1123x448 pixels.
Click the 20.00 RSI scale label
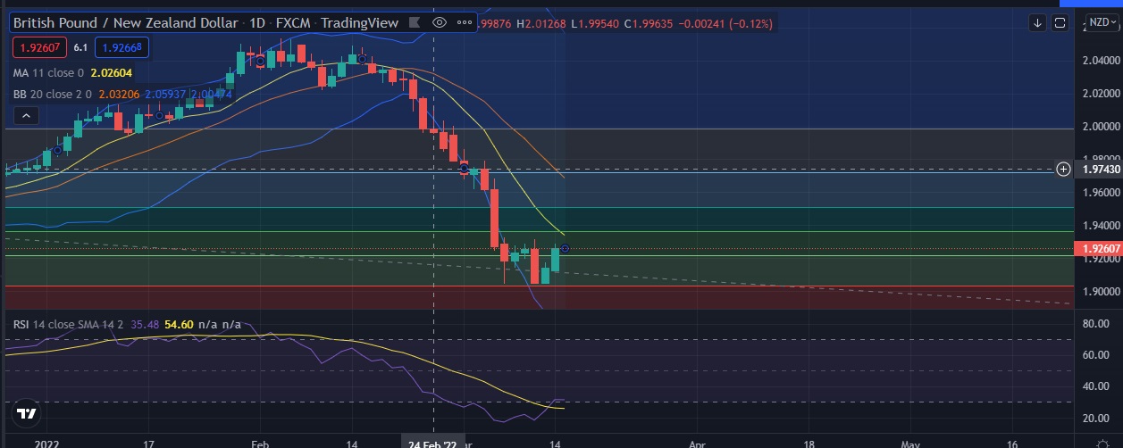(1095, 418)
